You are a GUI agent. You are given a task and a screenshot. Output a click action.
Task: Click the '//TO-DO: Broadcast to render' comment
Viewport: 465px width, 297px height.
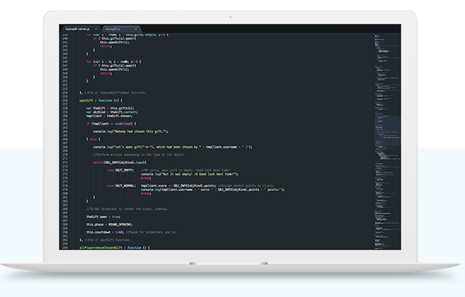pyautogui.click(x=127, y=209)
